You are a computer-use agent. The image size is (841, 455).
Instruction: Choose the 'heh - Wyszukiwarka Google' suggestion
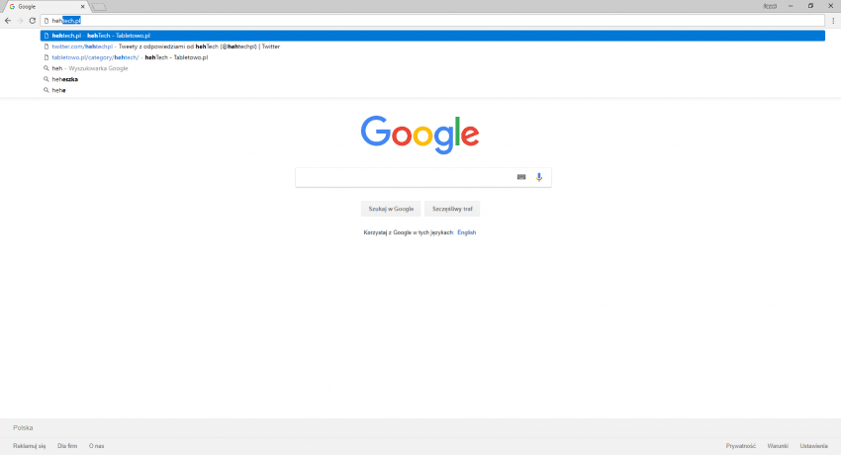click(x=432, y=68)
